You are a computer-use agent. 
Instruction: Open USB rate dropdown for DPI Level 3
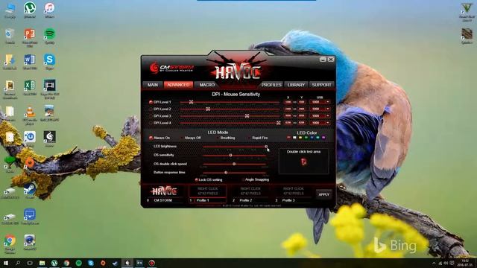328,116
